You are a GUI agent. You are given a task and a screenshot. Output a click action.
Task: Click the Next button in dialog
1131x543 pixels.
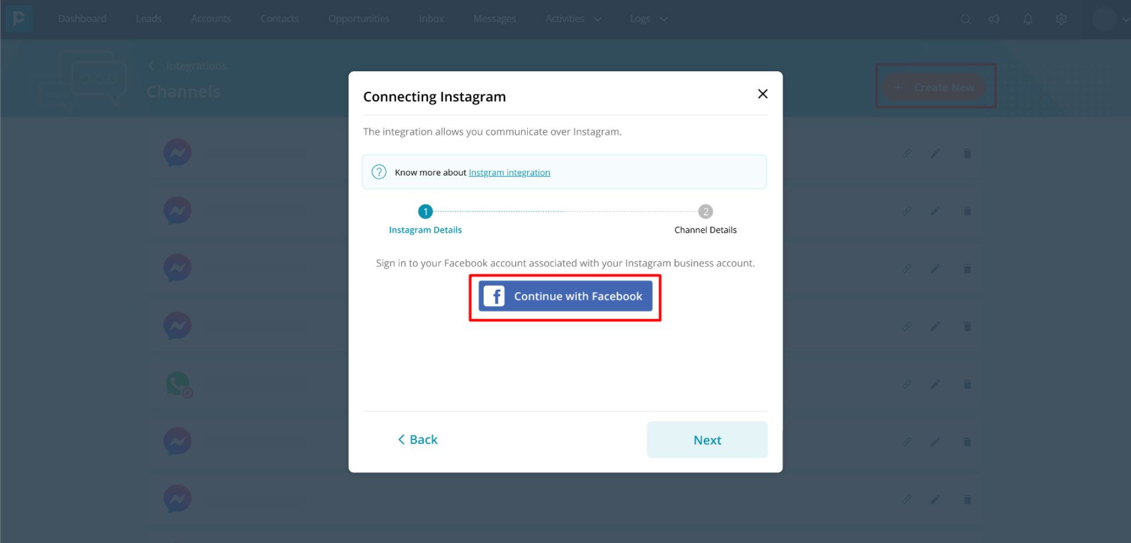pos(707,440)
